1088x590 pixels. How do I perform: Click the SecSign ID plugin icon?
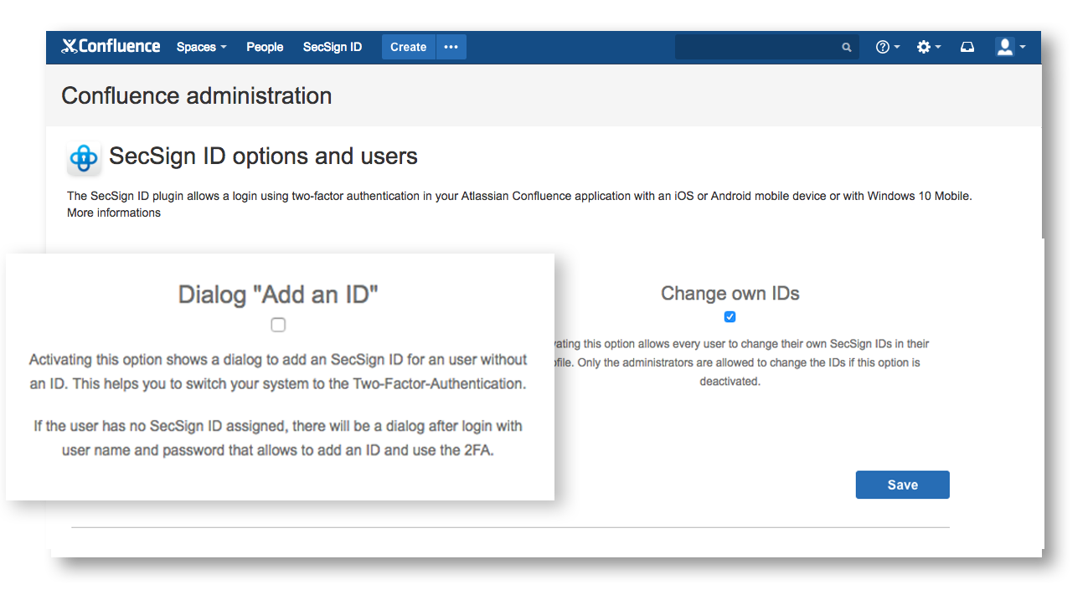[x=84, y=156]
